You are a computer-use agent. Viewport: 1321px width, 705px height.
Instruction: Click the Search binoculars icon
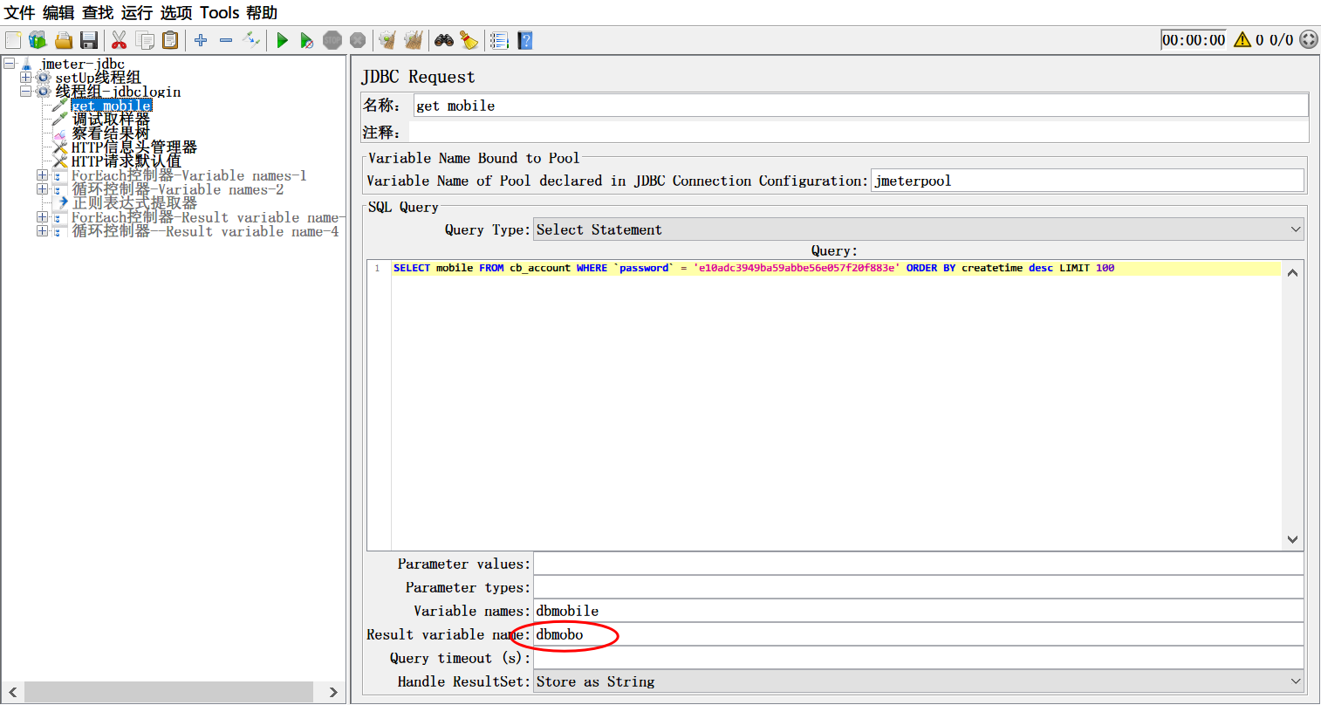pos(444,40)
